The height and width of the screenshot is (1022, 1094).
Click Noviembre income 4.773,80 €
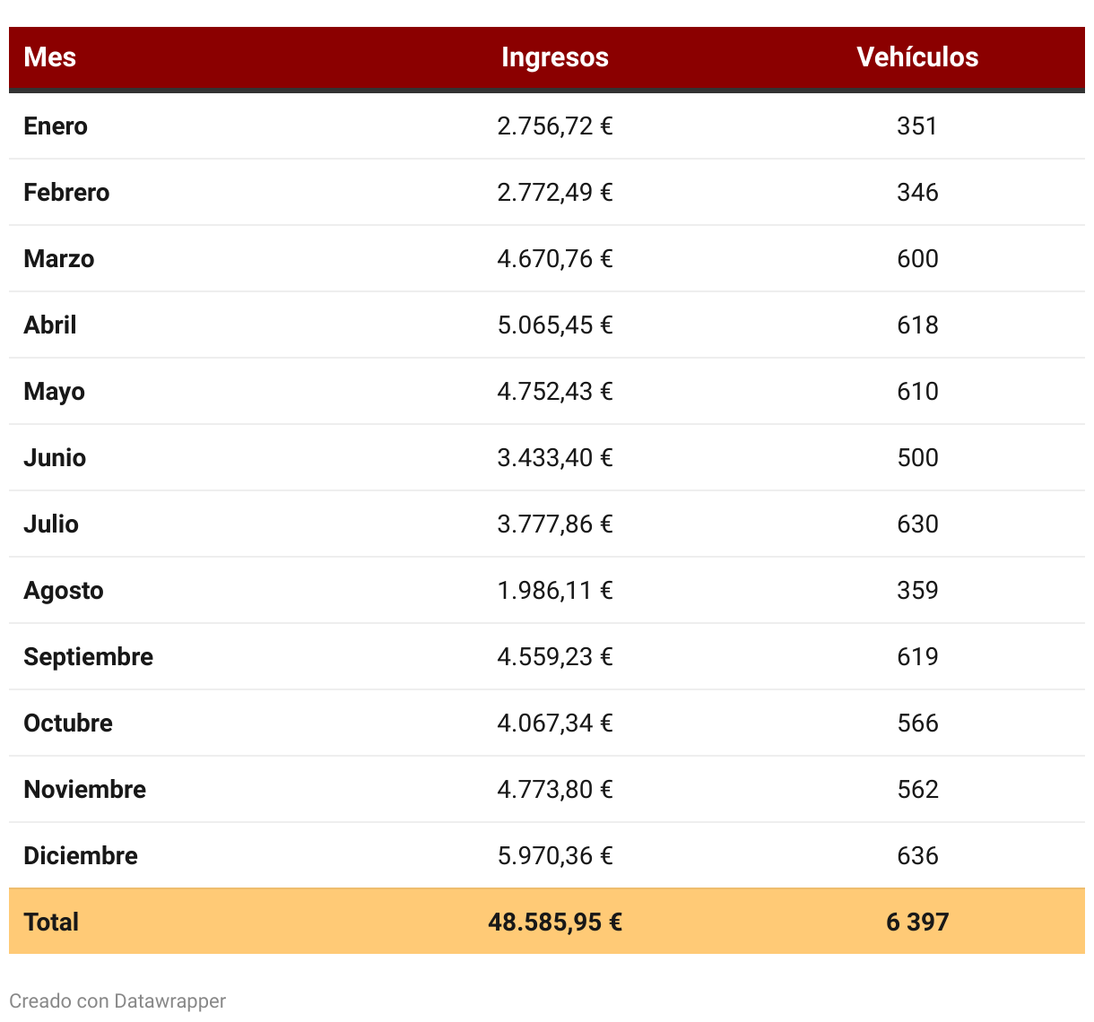click(x=554, y=790)
